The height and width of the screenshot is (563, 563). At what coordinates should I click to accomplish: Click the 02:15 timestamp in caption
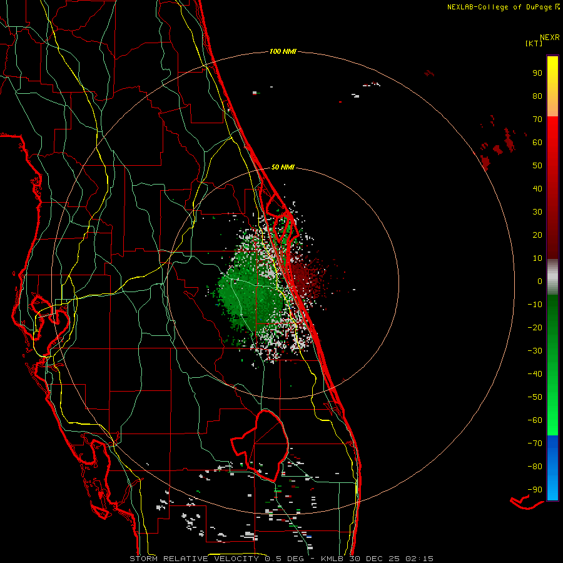(419, 559)
